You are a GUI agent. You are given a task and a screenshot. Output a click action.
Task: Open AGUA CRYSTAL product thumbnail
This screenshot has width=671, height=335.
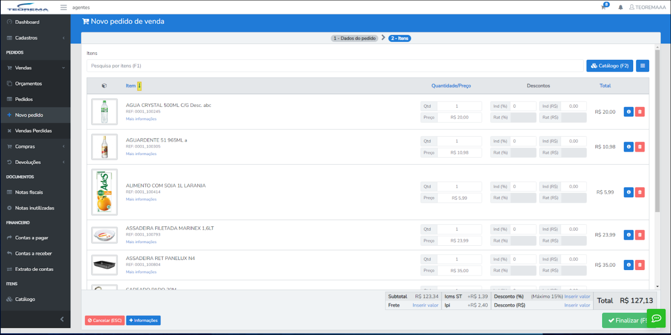[104, 112]
